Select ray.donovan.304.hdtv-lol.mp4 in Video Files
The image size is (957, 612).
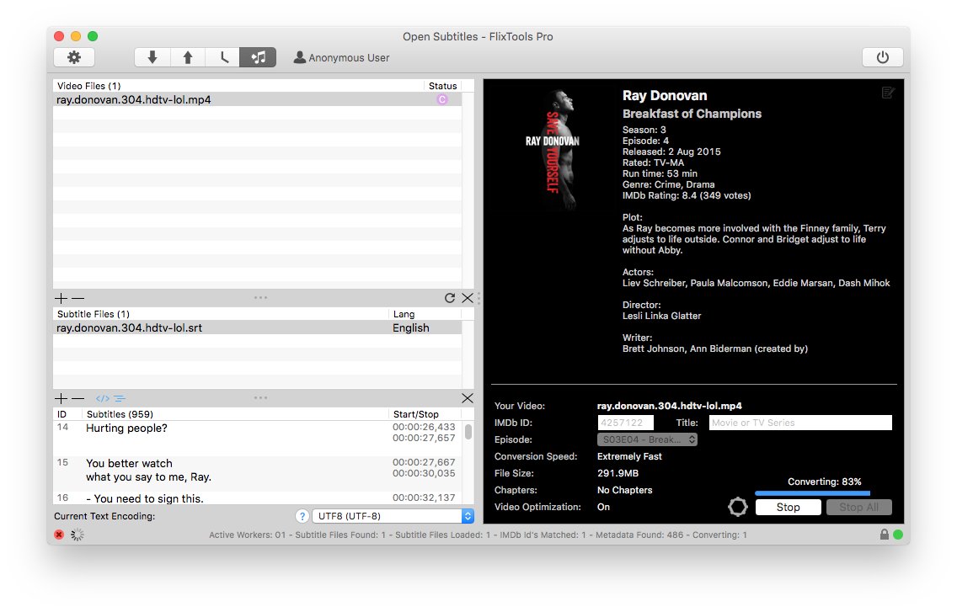257,99
